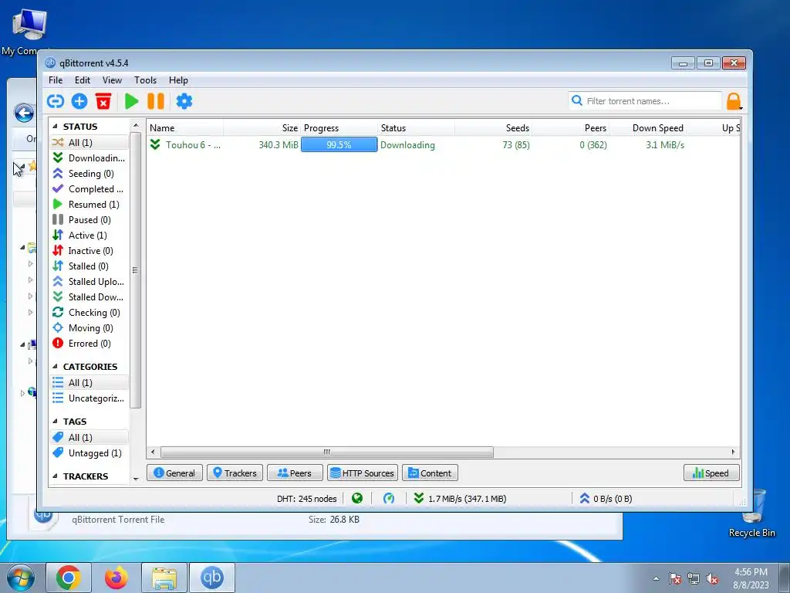
Task: Open the Tools menu
Action: pyautogui.click(x=145, y=80)
